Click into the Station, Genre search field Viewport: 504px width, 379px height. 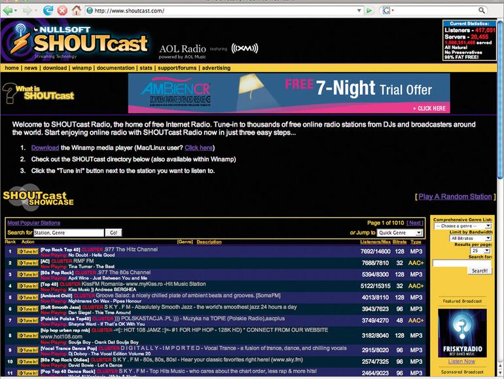[x=69, y=233]
